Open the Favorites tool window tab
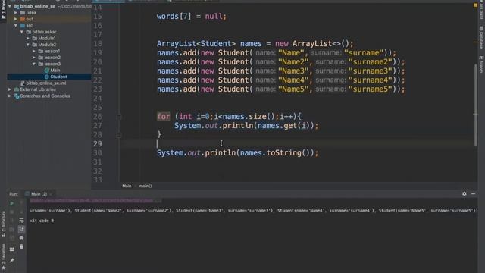 [x=3, y=256]
